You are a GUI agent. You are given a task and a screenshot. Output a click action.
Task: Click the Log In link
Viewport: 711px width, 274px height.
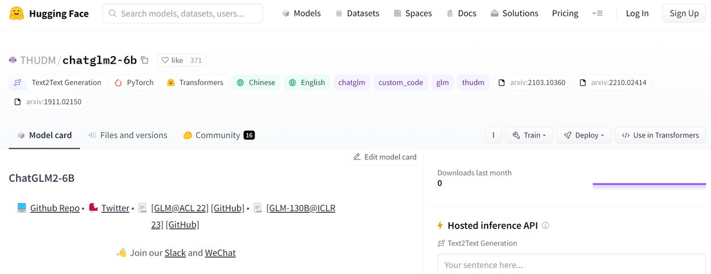click(x=637, y=13)
